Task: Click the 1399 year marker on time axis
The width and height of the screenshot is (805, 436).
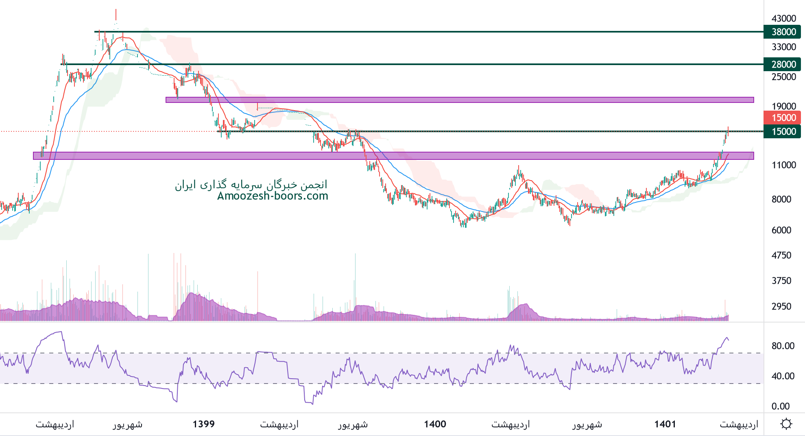Action: click(x=203, y=424)
